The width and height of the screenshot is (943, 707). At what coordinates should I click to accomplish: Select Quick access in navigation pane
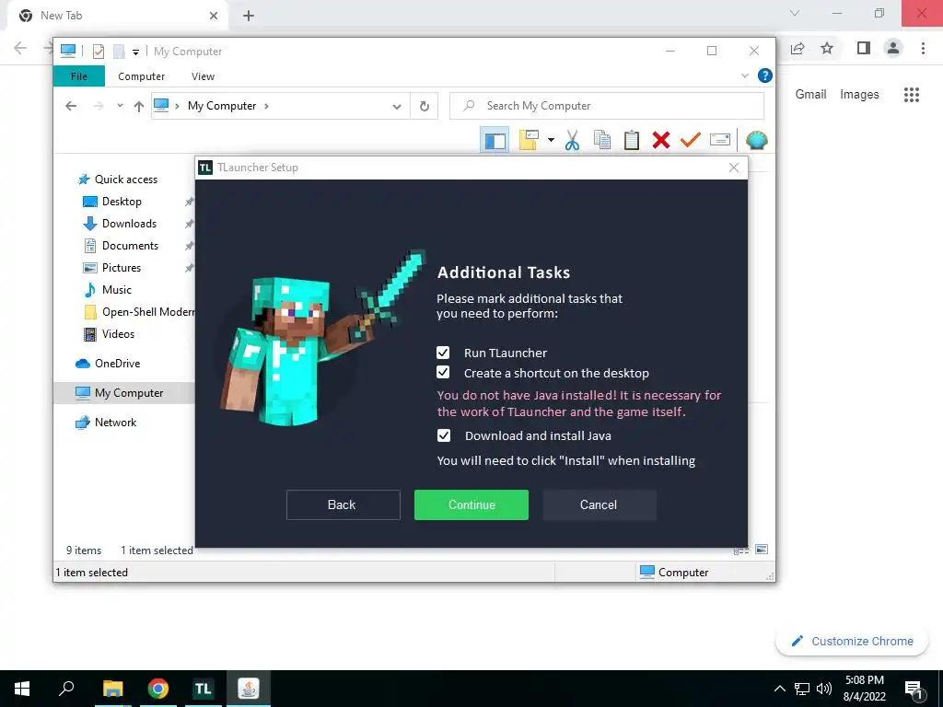click(x=125, y=180)
